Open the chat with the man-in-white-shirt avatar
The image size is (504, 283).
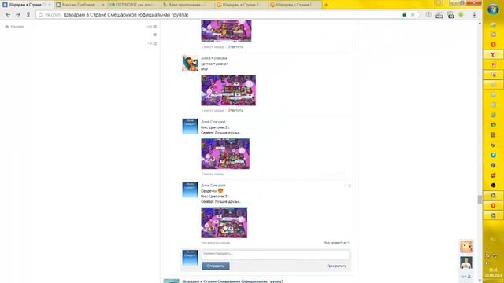pyautogui.click(x=466, y=263)
